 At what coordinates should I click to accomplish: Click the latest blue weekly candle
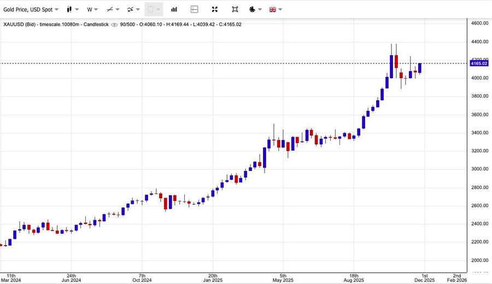[x=420, y=68]
